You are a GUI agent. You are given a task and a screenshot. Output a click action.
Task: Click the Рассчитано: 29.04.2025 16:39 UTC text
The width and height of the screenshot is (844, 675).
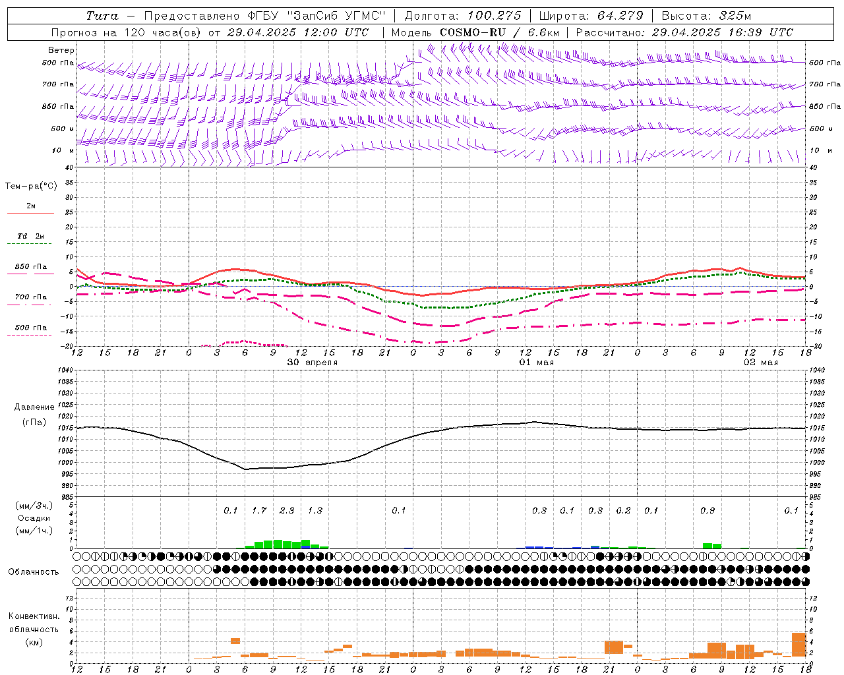[x=684, y=32]
